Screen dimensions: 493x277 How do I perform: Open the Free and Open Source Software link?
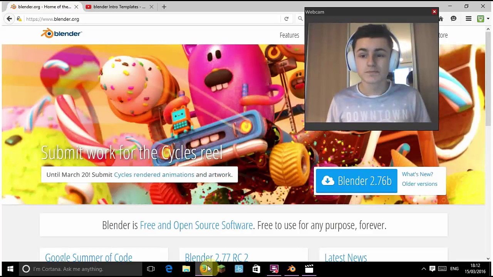(x=196, y=225)
